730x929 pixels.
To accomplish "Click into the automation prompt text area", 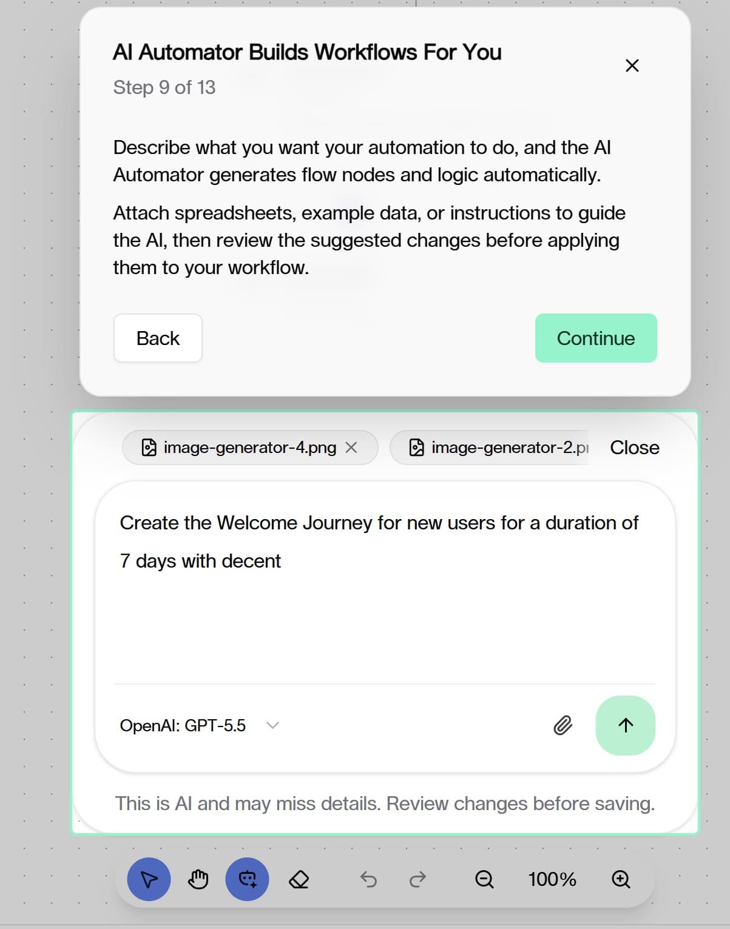I will pyautogui.click(x=385, y=582).
